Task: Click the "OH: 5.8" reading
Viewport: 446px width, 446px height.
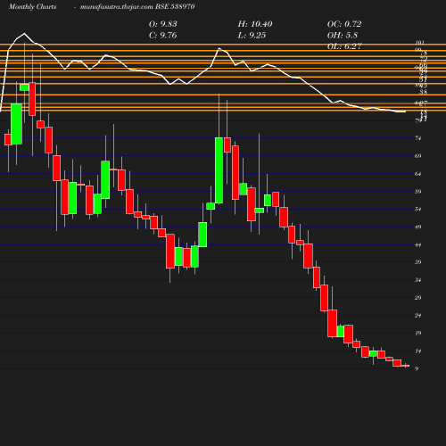Action: click(343, 36)
